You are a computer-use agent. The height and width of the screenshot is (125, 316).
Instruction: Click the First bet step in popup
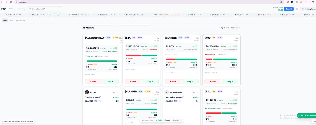coord(175,120)
